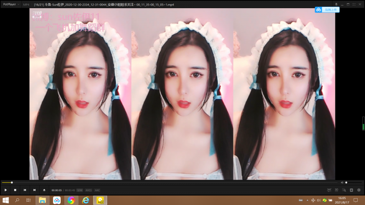
Task: Stop the video playback
Action: [x=15, y=190]
